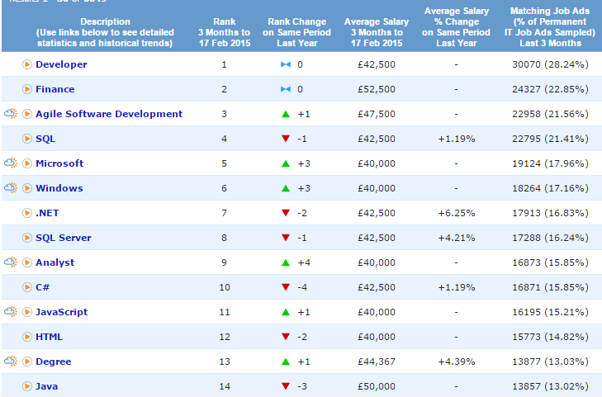Viewport: 602px width, 397px height.
Task: Click the green up arrow in the Analyst row
Action: (285, 262)
